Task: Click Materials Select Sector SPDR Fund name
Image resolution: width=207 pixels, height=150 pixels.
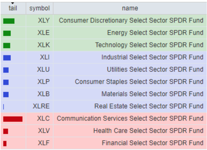Action: (x=152, y=94)
